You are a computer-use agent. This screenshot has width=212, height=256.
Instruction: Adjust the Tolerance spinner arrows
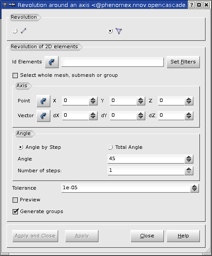coord(194,188)
